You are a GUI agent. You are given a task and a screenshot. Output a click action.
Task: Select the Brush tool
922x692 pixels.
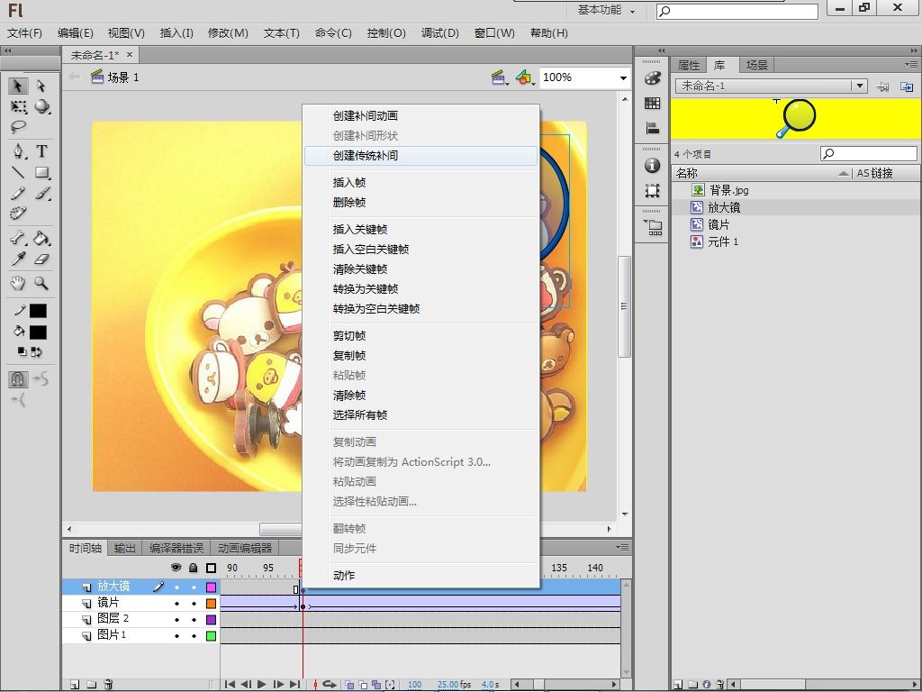[x=41, y=193]
